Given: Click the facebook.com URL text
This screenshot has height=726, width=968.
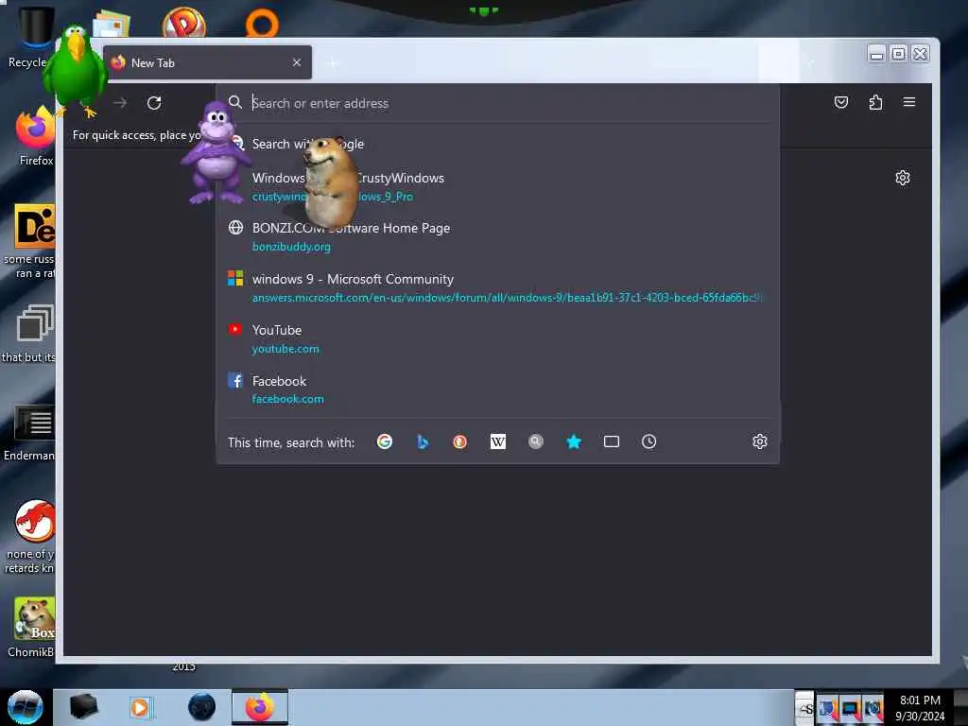Looking at the screenshot, I should pos(287,399).
